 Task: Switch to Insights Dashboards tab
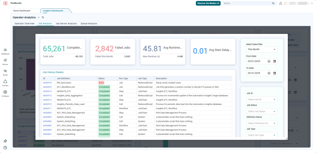pos(53,11)
